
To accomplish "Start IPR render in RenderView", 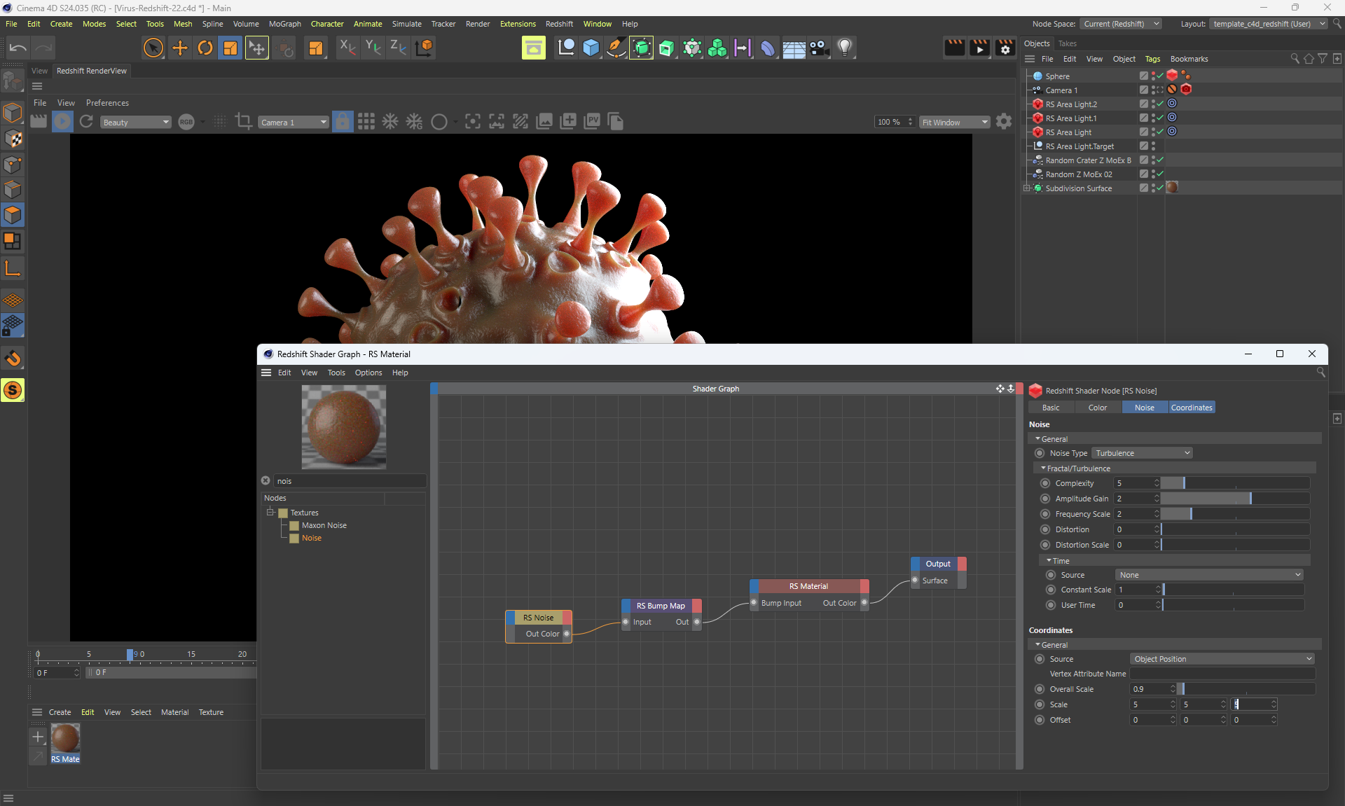I will [62, 122].
